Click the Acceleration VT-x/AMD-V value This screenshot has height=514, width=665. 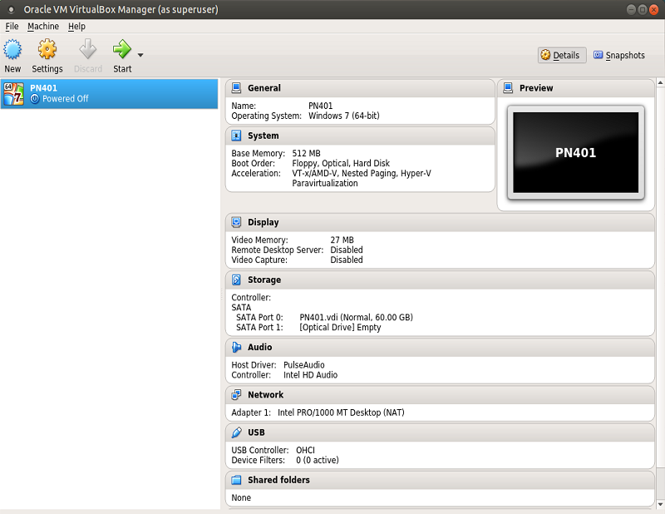362,178
